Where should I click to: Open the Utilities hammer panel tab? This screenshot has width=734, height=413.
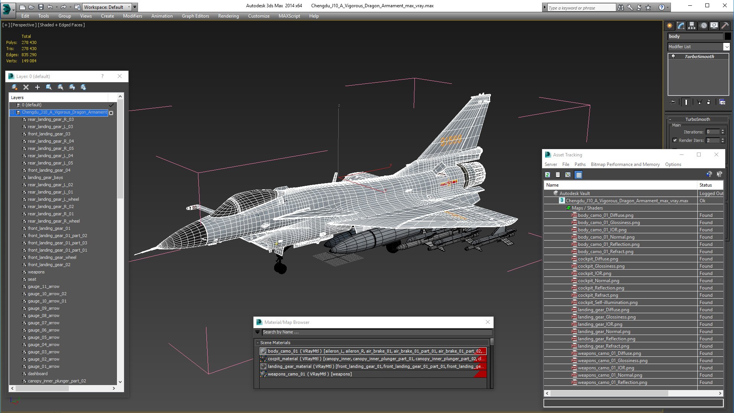(x=725, y=26)
